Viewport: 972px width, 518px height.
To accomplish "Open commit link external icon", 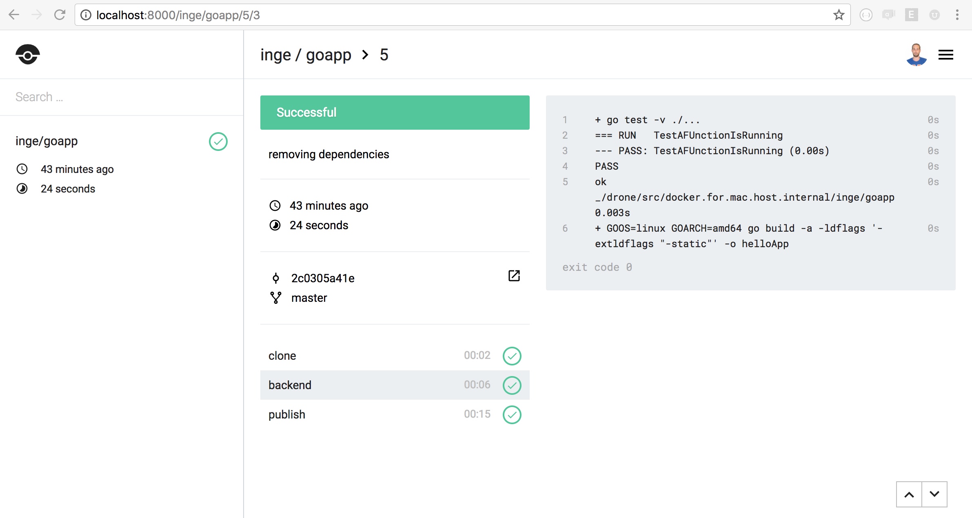I will pos(514,276).
